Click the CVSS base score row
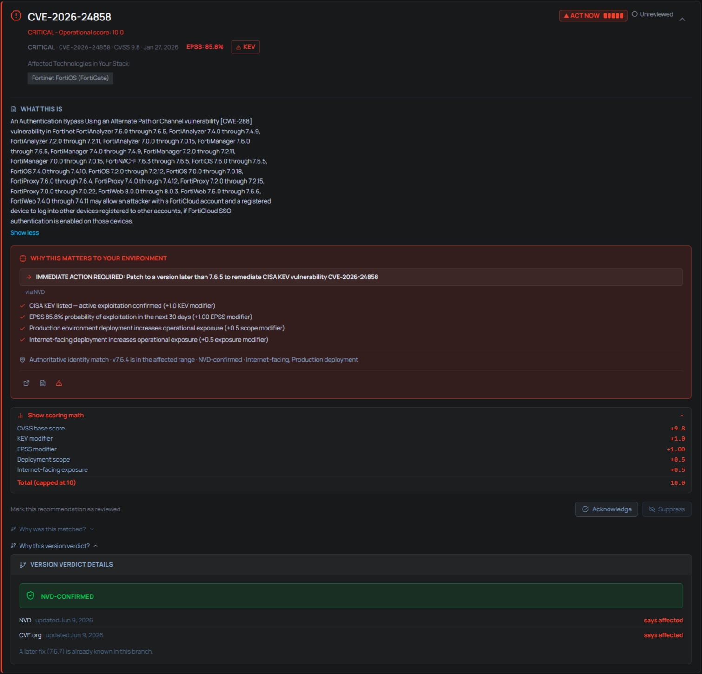Image resolution: width=702 pixels, height=674 pixels. (351, 429)
